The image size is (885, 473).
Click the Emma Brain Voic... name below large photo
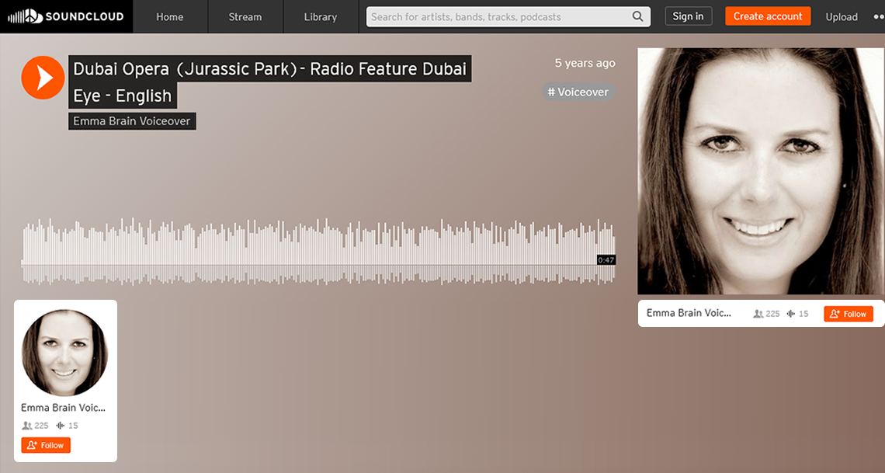(x=689, y=313)
